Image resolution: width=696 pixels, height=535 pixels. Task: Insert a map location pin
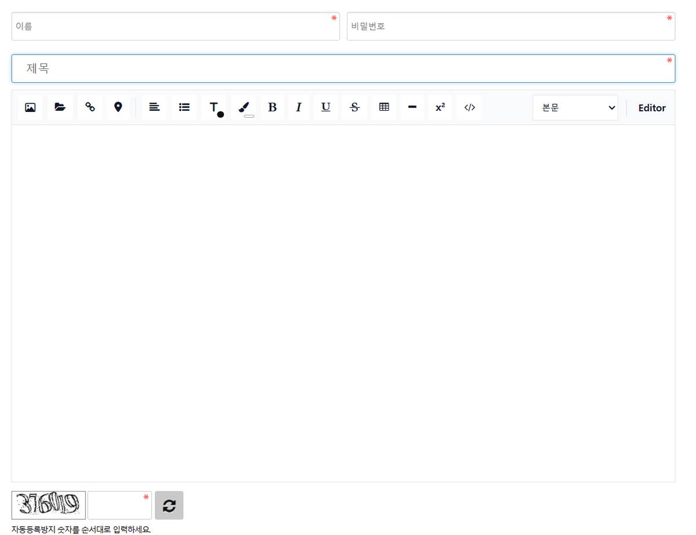[118, 107]
